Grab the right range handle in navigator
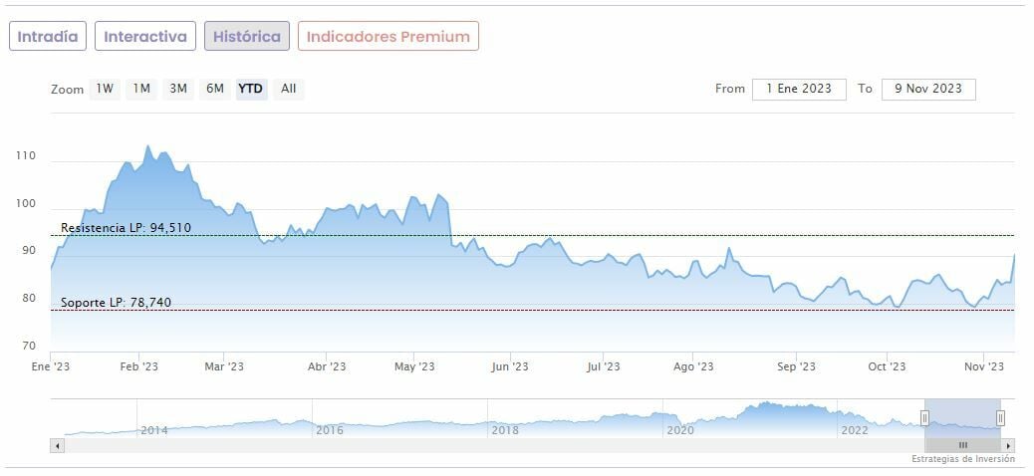 [1000, 418]
